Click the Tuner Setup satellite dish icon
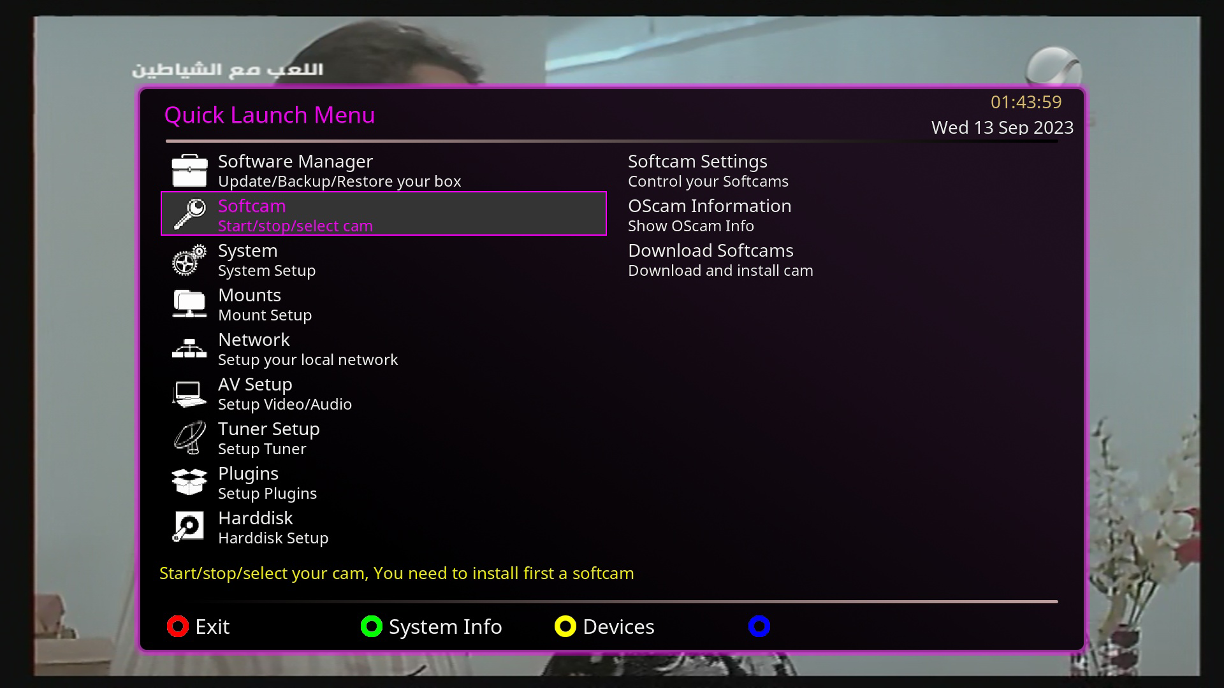The height and width of the screenshot is (688, 1224). pyautogui.click(x=188, y=438)
